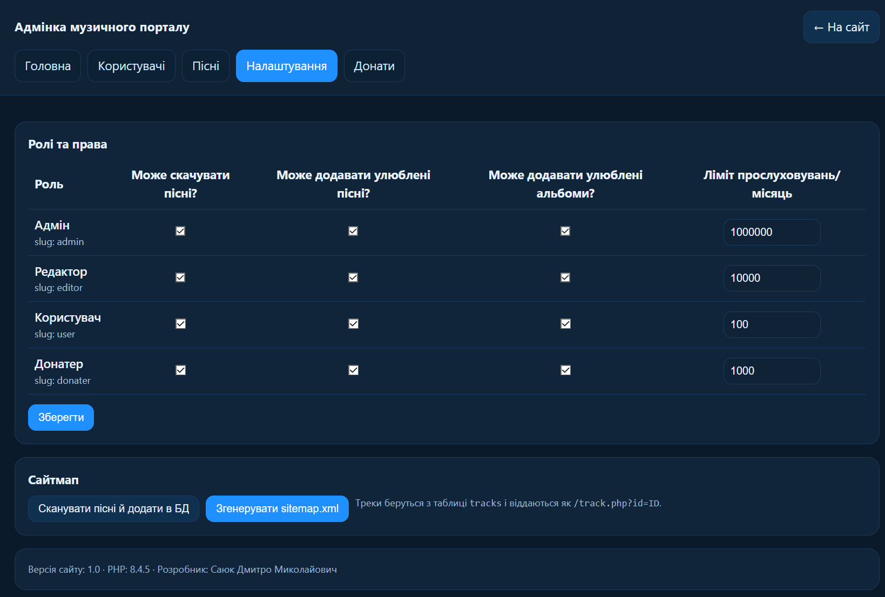The width and height of the screenshot is (885, 597).
Task: Click the ← На сайт button
Action: pyautogui.click(x=841, y=27)
